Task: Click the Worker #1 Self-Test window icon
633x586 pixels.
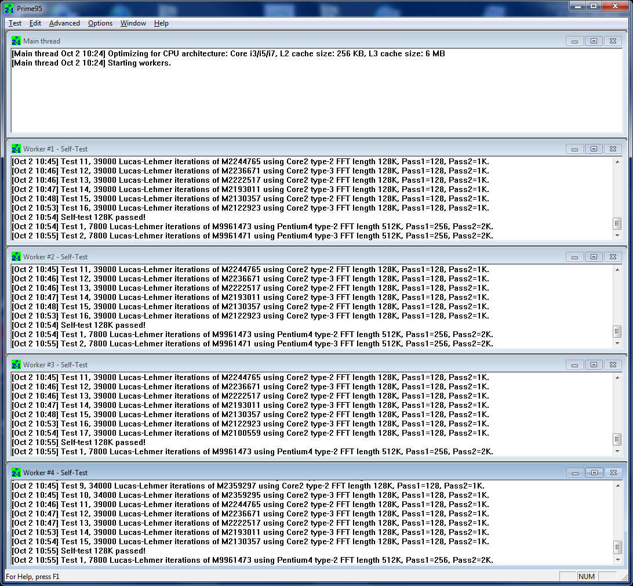Action: (x=16, y=149)
